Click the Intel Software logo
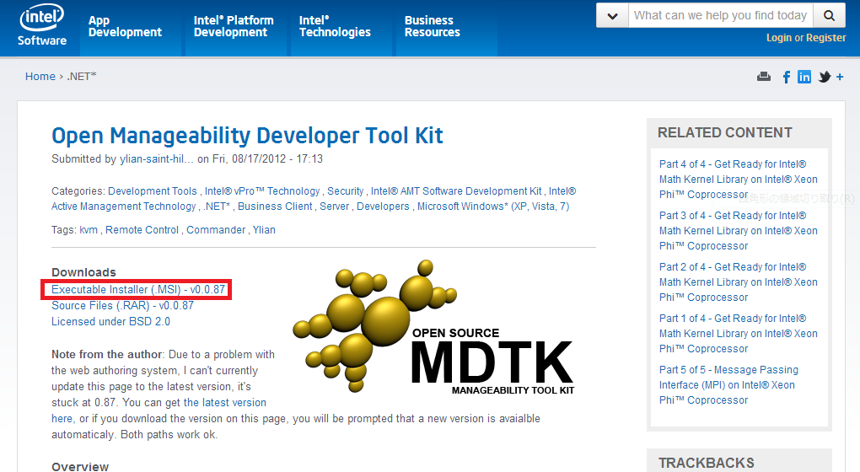The height and width of the screenshot is (472, 860). 41,25
